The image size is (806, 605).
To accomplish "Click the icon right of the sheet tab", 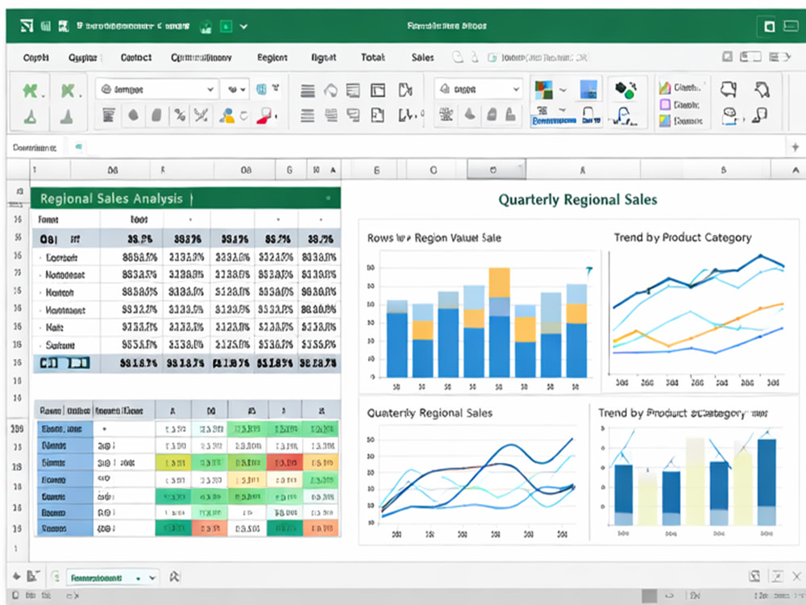I will [x=174, y=577].
